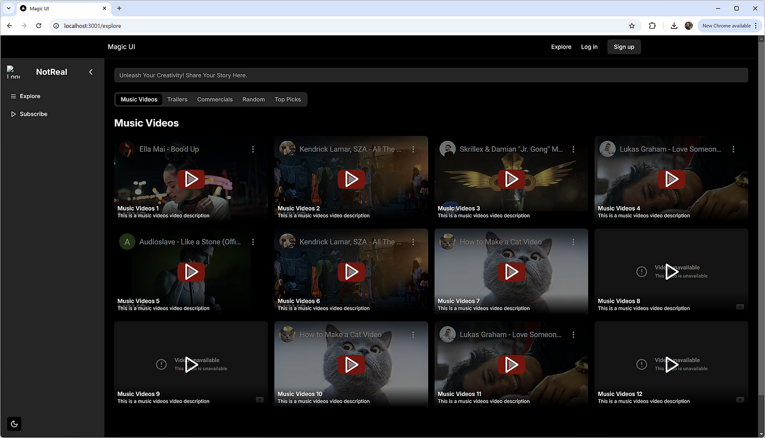Image resolution: width=765 pixels, height=438 pixels.
Task: Click Skrillex channel avatar
Action: 448,149
